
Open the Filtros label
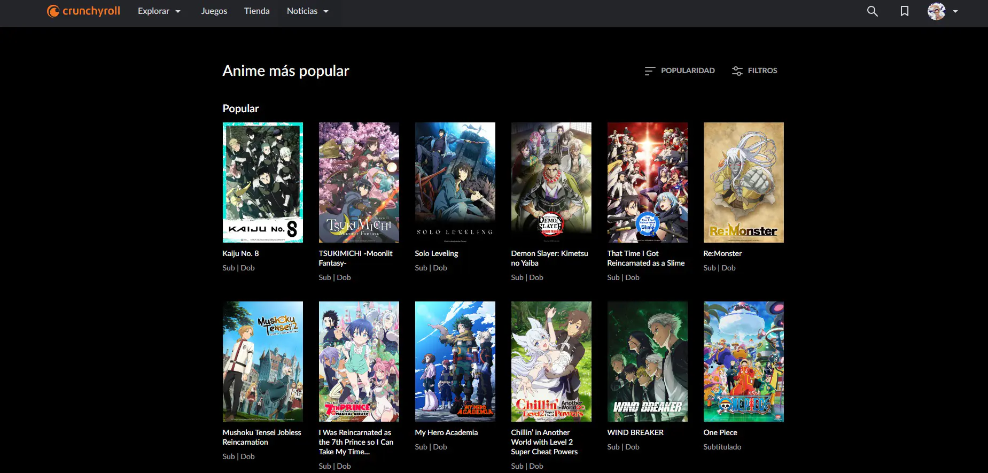[763, 71]
